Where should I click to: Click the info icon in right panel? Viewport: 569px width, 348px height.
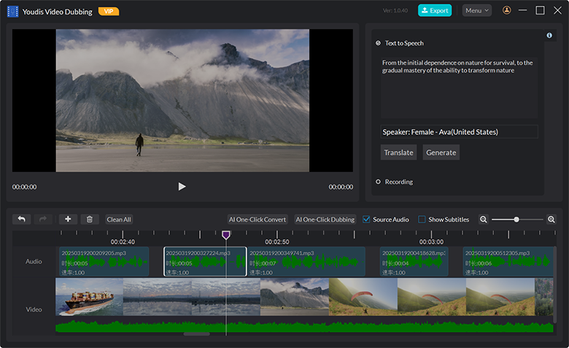click(x=549, y=36)
